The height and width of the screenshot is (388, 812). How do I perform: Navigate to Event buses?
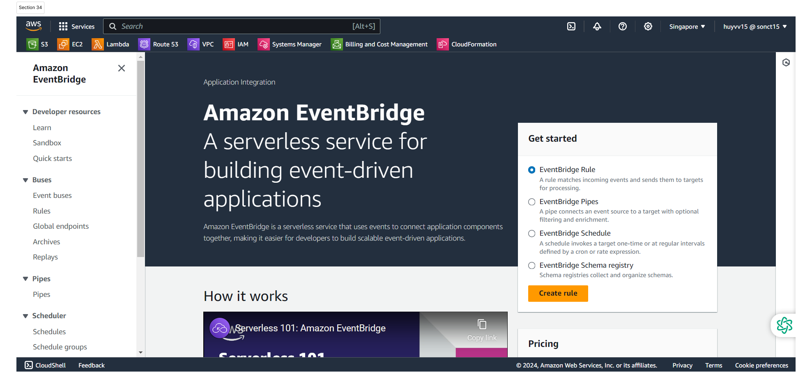click(52, 195)
